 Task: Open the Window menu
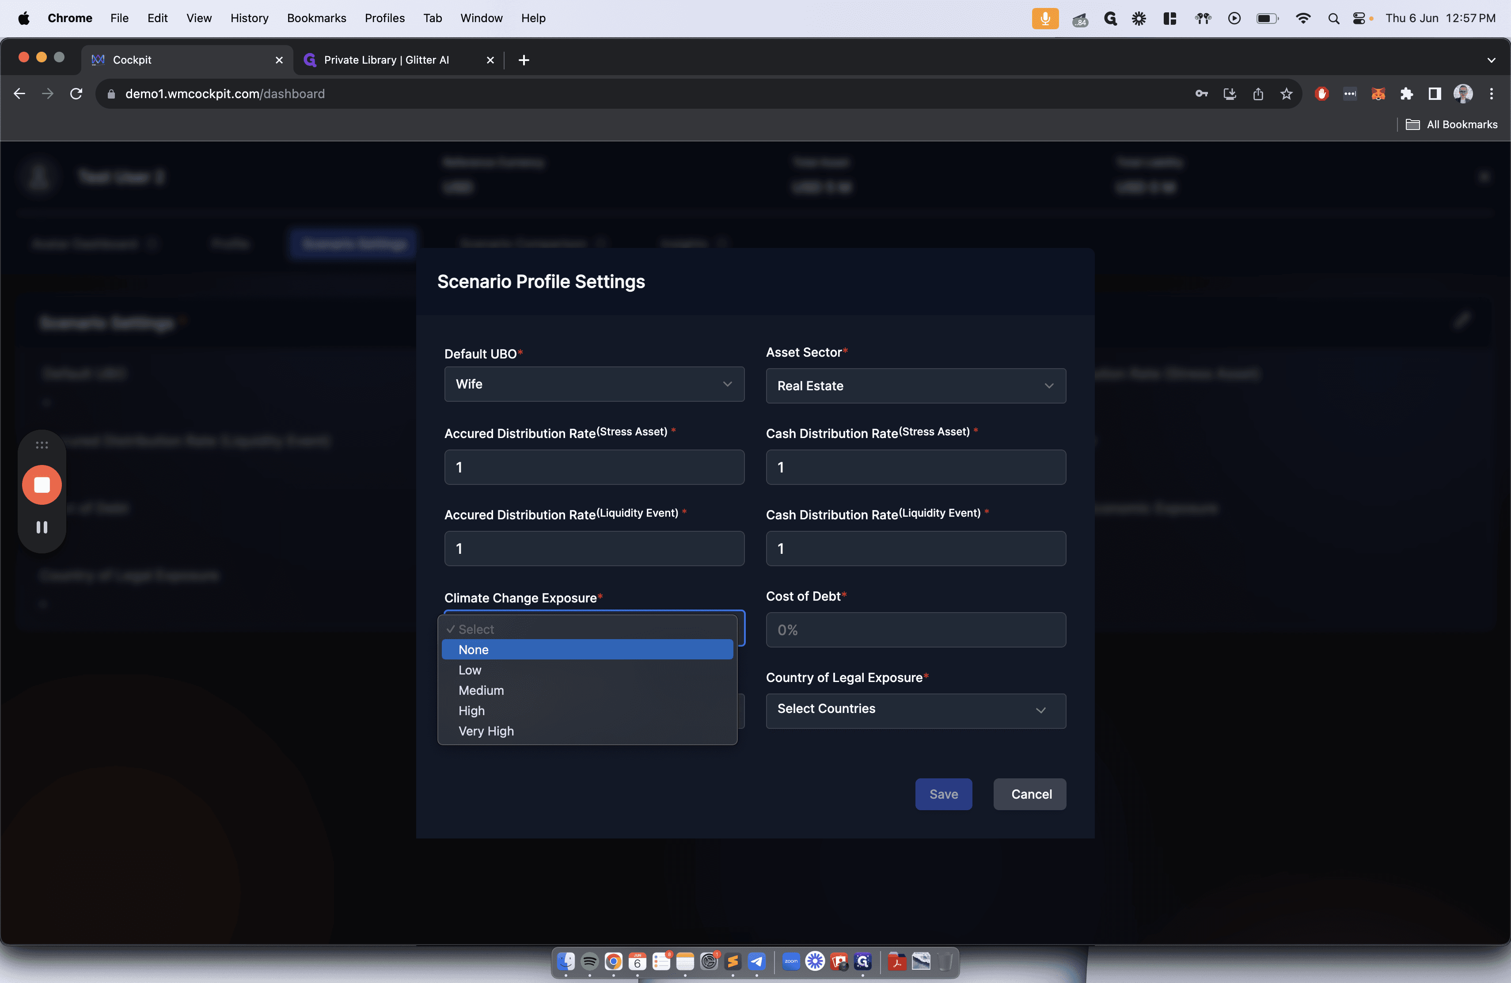pyautogui.click(x=481, y=19)
